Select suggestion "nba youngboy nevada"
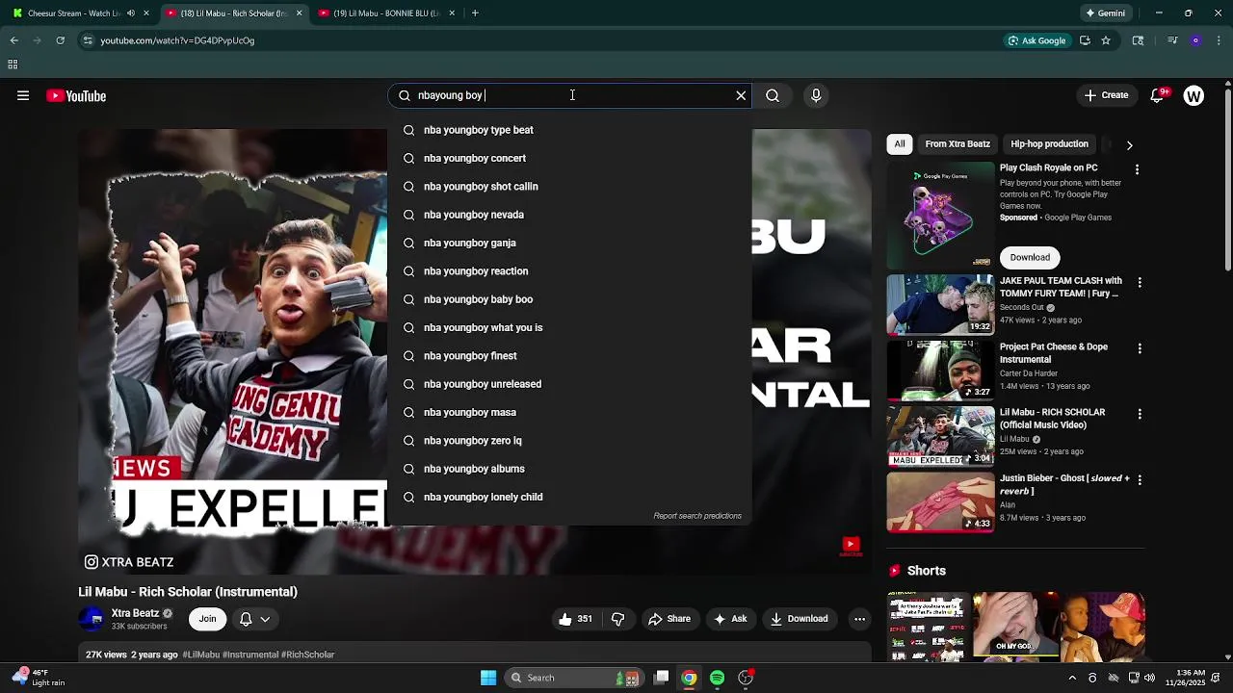This screenshot has width=1233, height=693. [569, 215]
